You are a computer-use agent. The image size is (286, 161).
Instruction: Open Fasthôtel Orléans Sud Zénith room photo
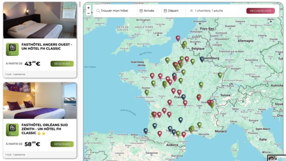40,101
